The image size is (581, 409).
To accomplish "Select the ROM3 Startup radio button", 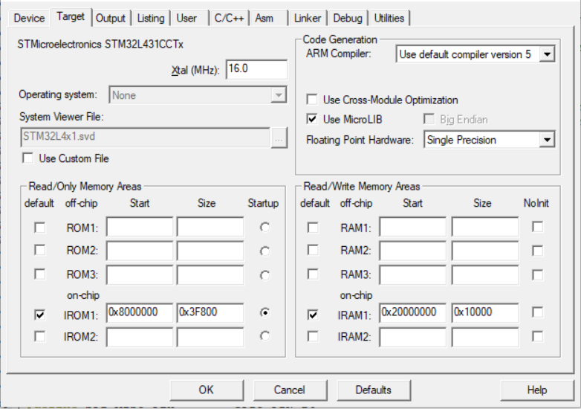I will tap(264, 275).
